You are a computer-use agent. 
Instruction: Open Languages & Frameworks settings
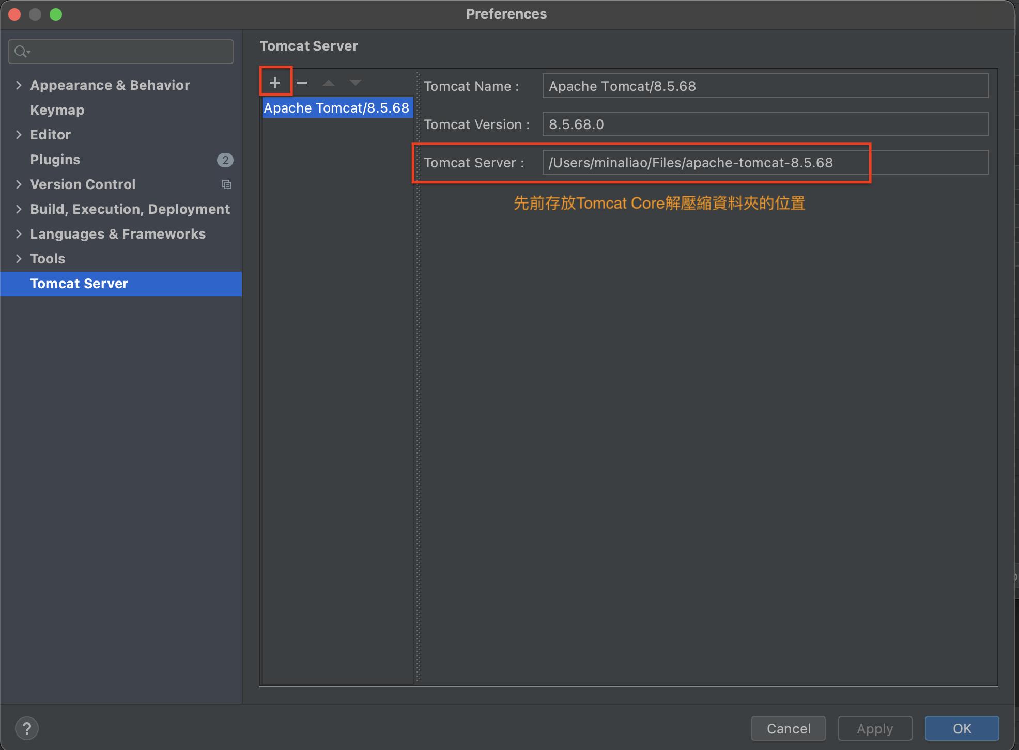(118, 234)
